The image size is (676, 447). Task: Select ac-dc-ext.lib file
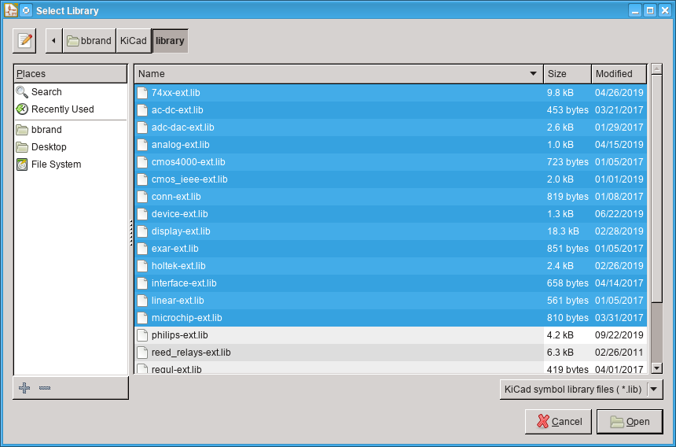point(391,110)
